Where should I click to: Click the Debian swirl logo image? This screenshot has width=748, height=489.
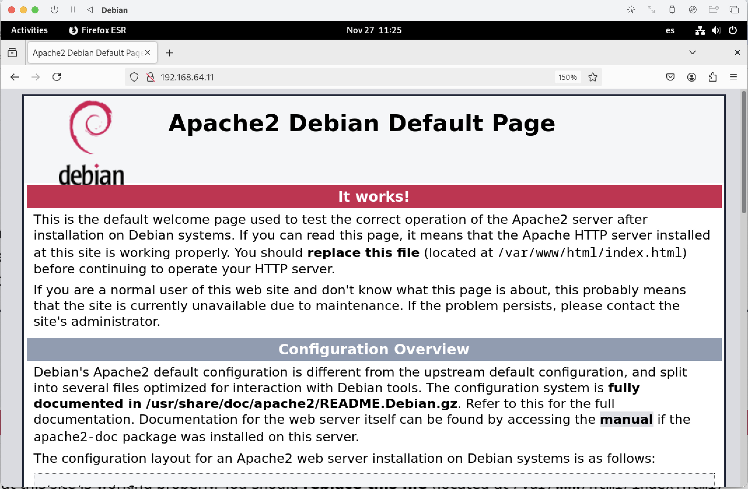[91, 143]
